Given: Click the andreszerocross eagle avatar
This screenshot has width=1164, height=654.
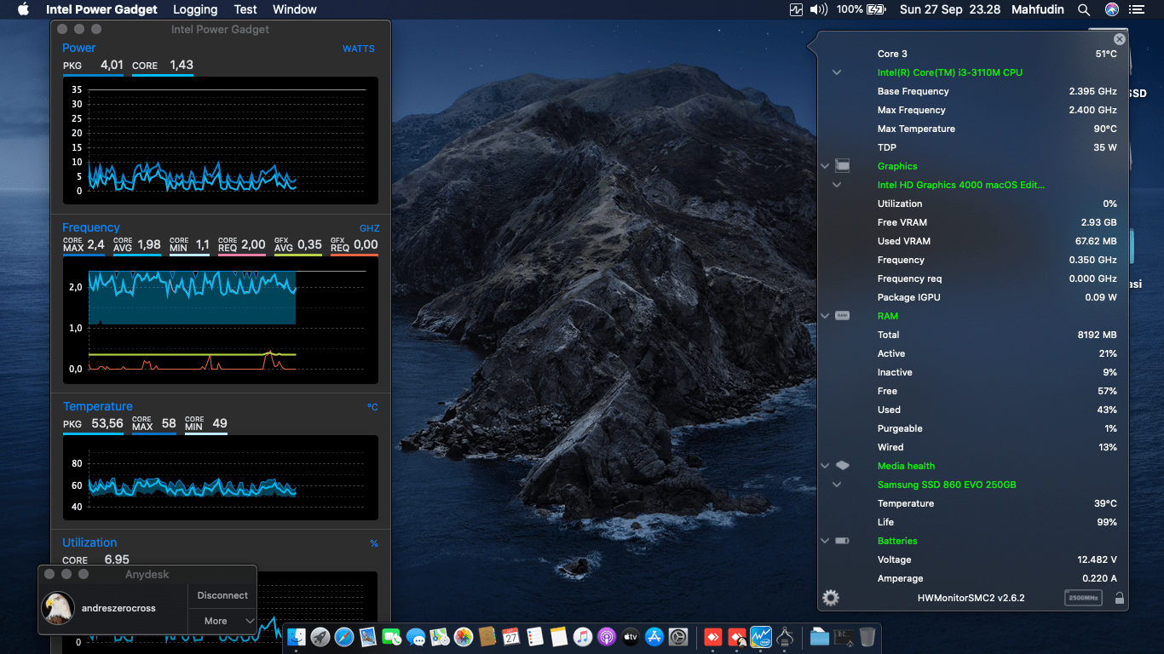Looking at the screenshot, I should tap(58, 607).
